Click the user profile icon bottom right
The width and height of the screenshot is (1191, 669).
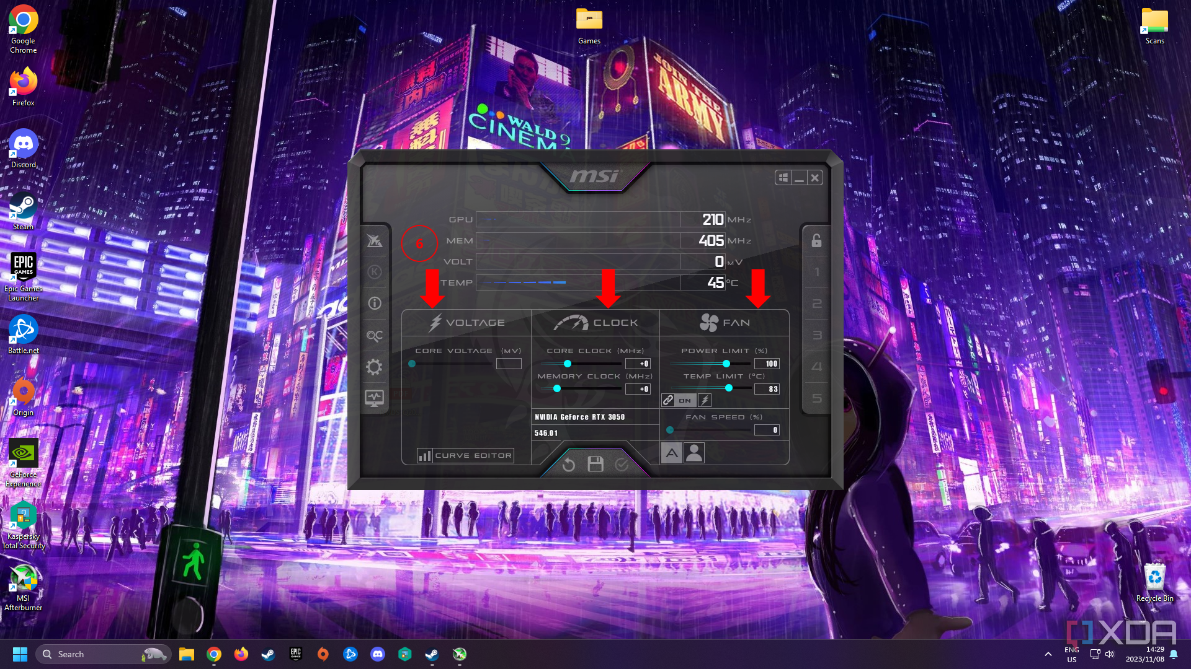click(694, 452)
